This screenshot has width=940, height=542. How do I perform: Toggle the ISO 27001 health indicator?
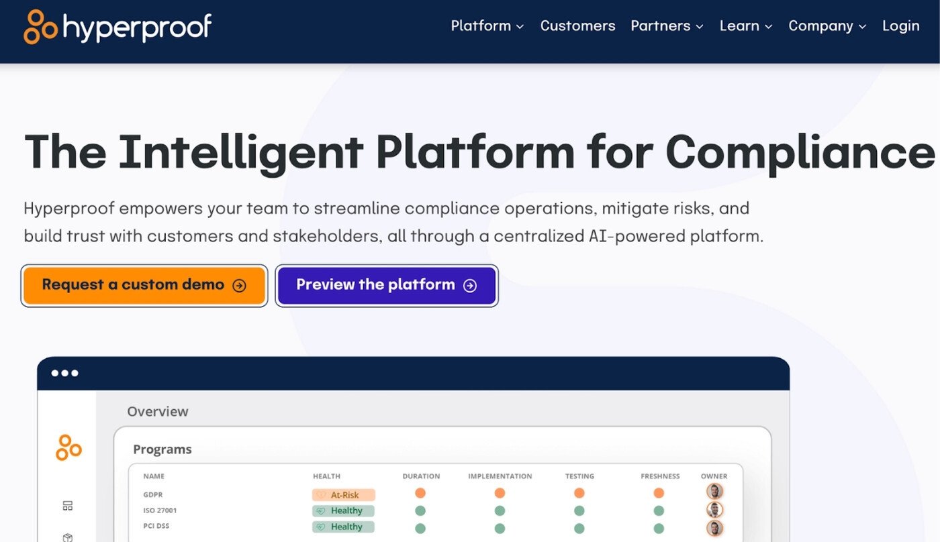coord(343,510)
